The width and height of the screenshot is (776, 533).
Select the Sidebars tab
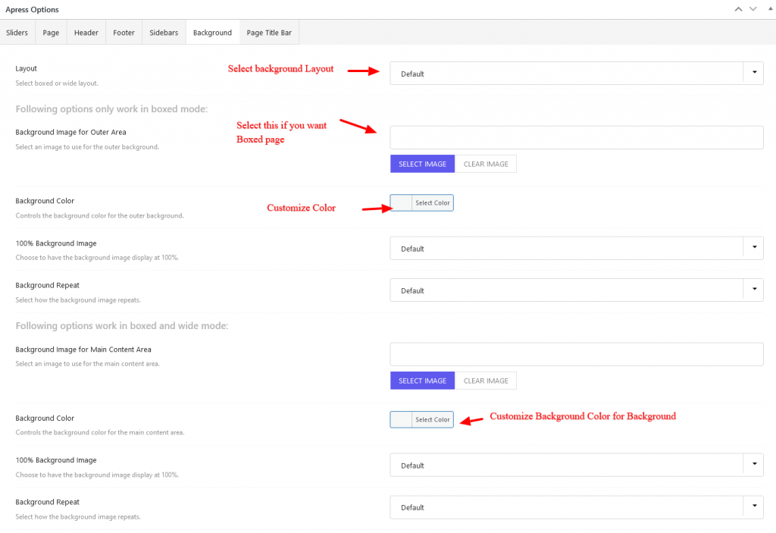(163, 32)
